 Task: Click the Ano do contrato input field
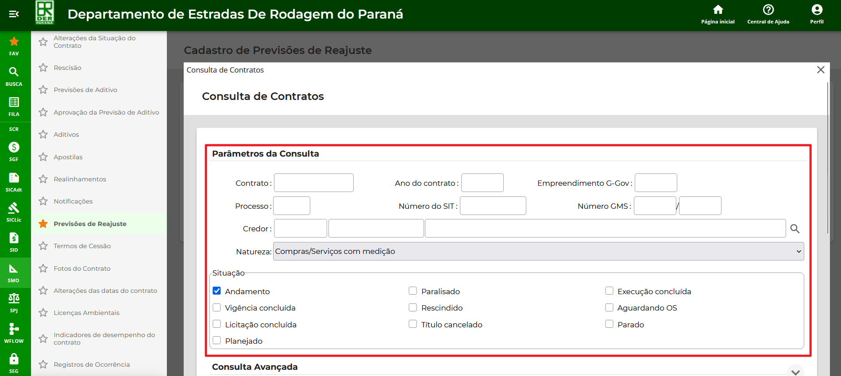coord(482,183)
